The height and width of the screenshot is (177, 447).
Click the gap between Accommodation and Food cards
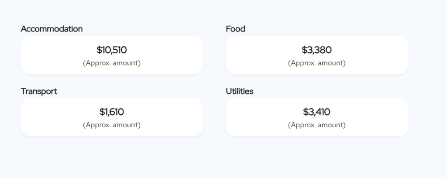coord(214,55)
